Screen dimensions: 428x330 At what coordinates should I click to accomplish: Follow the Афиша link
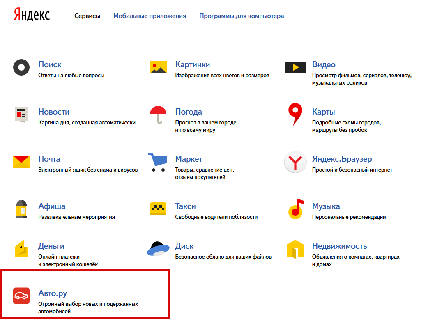52,206
